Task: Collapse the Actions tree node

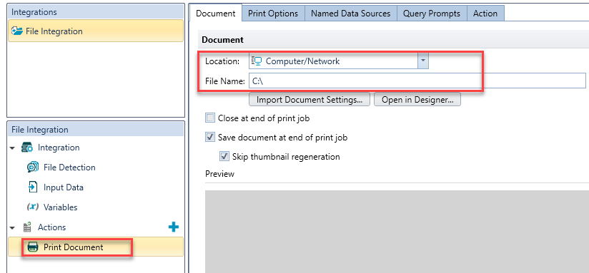Action: click(13, 227)
